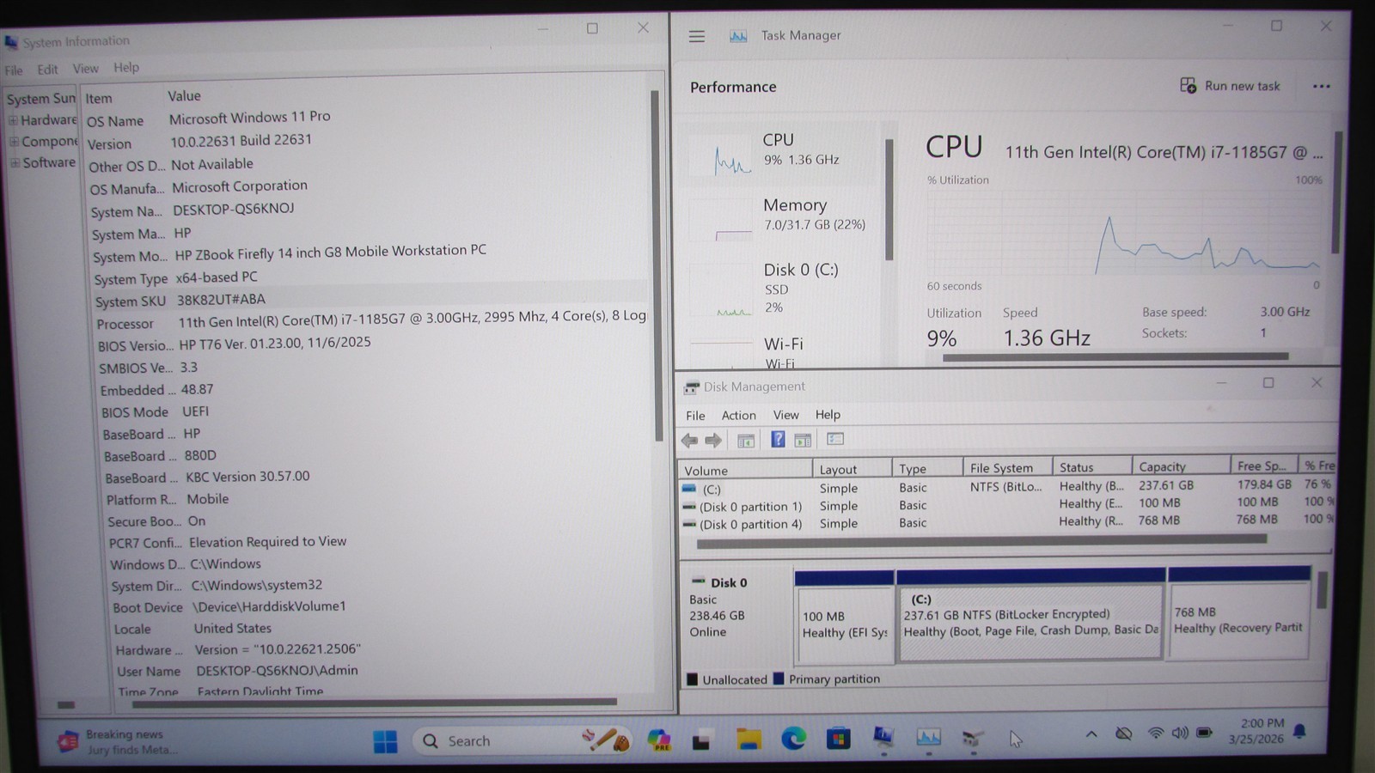Select Processor row in System Information
Viewport: 1375px width, 773px height.
click(x=370, y=322)
